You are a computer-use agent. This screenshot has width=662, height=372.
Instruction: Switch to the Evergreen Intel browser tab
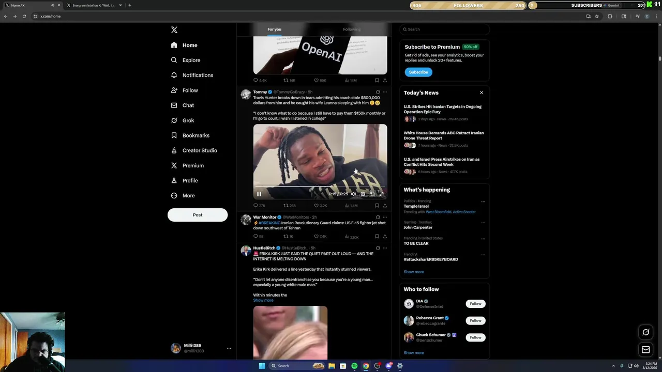94,5
